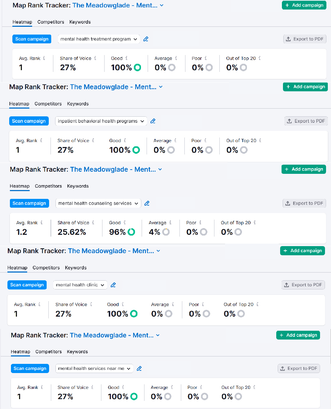The width and height of the screenshot is (331, 409).
Task: Click edit pencil beside "mental health treatment program" keyword
Action: (x=146, y=39)
